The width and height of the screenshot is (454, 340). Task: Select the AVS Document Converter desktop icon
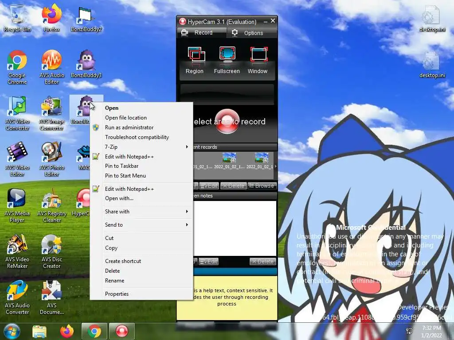point(51,297)
